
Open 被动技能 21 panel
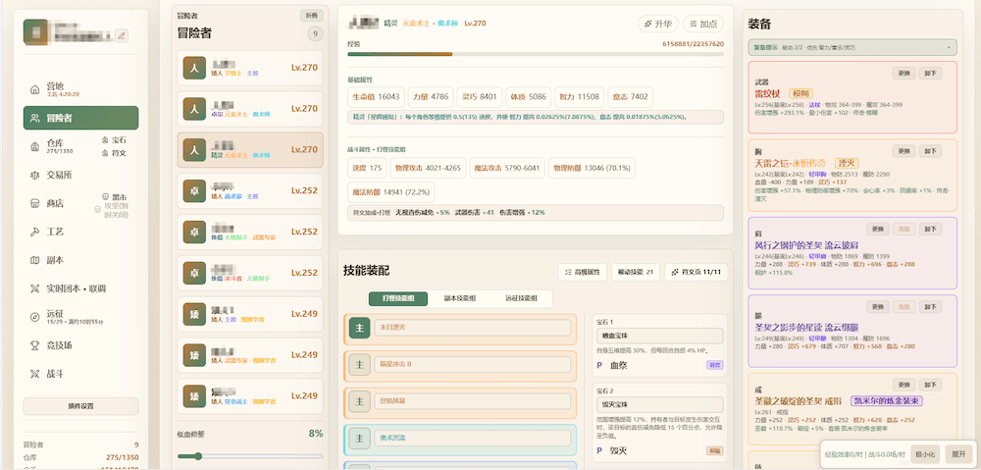636,272
